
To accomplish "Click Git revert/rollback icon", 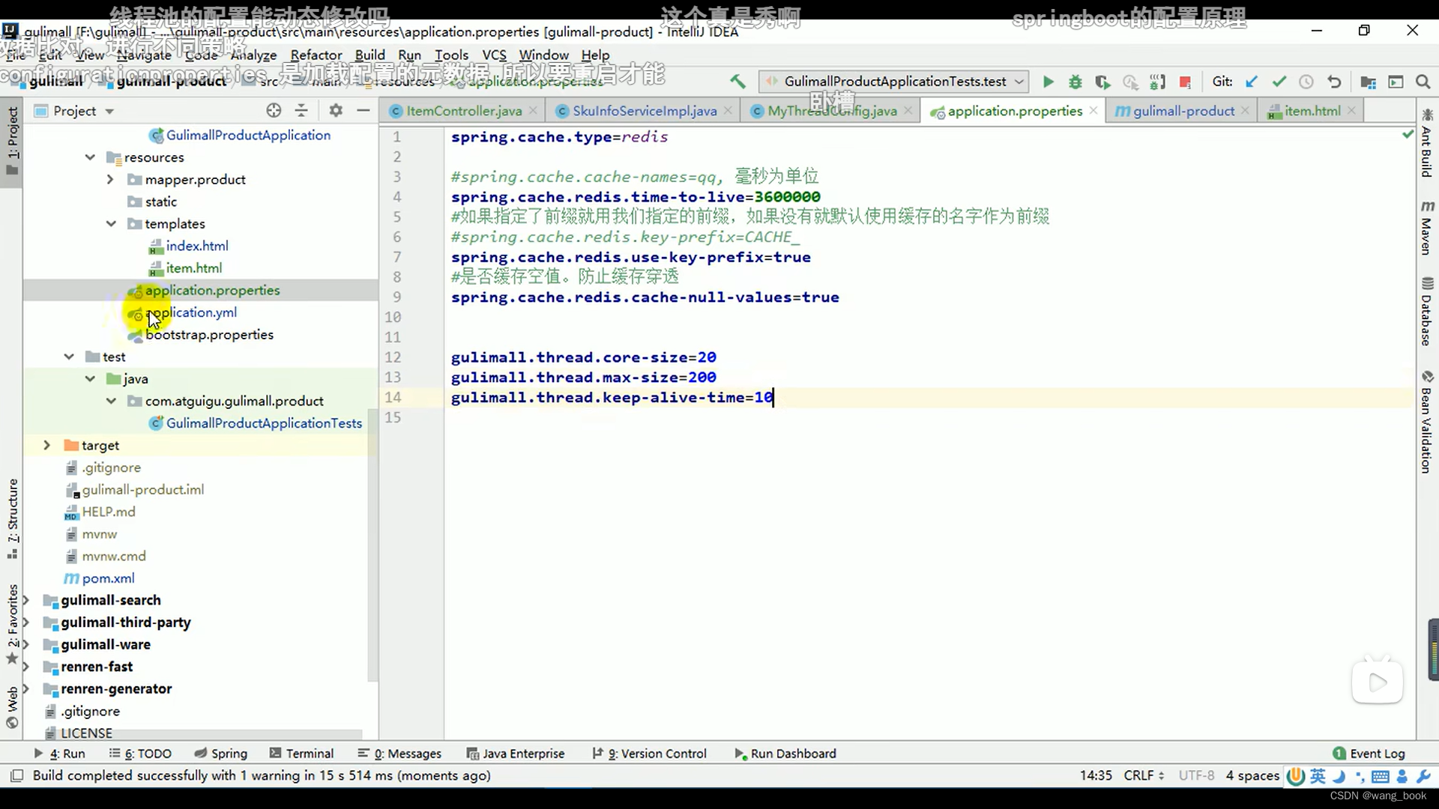I will [x=1334, y=82].
